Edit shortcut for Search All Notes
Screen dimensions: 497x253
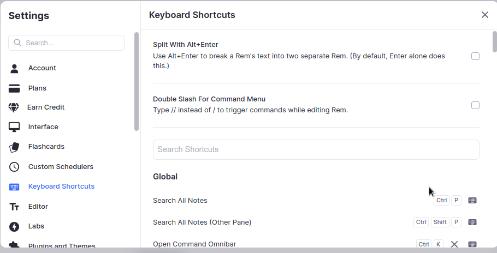click(472, 200)
